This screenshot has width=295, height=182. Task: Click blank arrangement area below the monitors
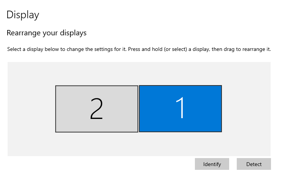coord(139,144)
